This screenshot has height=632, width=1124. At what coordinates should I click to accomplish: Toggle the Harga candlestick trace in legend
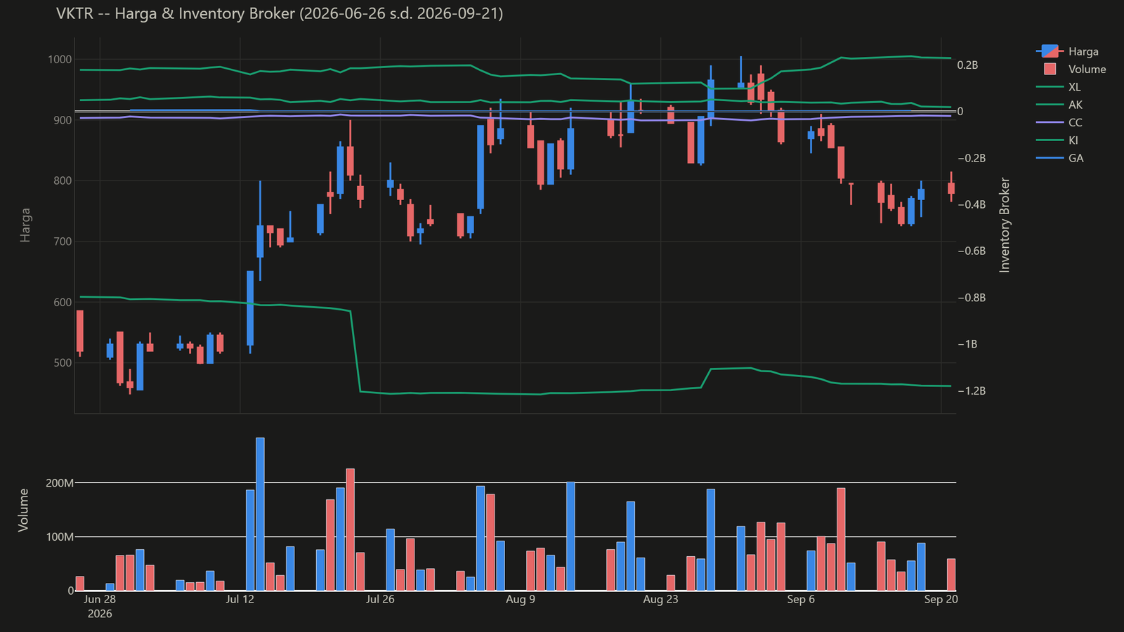[x=1067, y=51]
